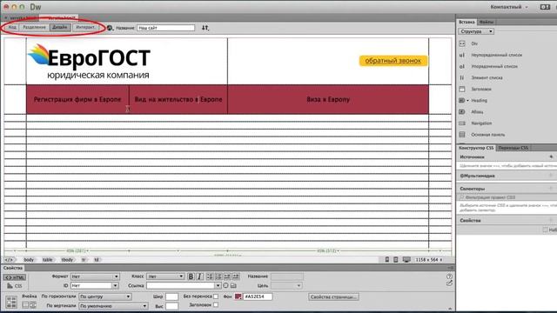Open the Структура category dropdown
The height and width of the screenshot is (313, 557).
476,31
